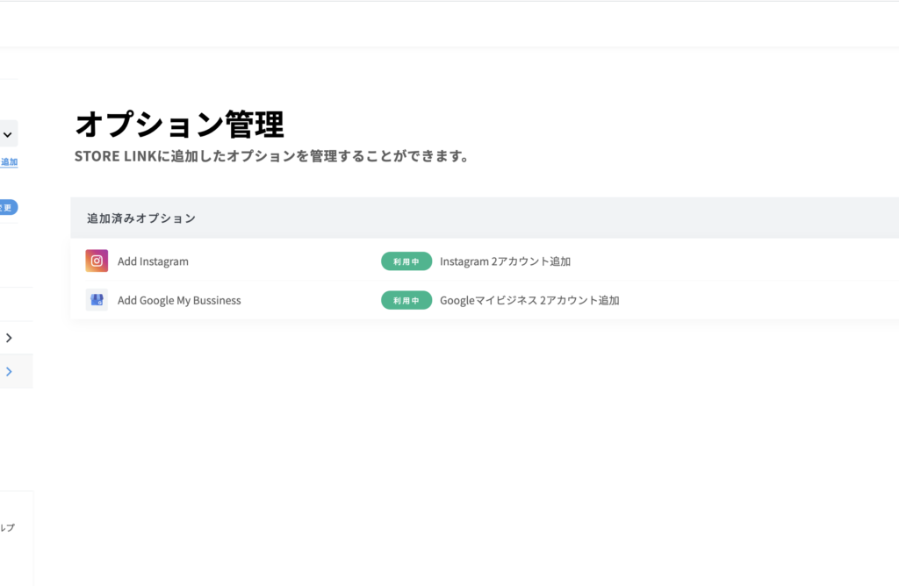Click the Instagram logo icon
This screenshot has height=586, width=899.
pyautogui.click(x=97, y=261)
